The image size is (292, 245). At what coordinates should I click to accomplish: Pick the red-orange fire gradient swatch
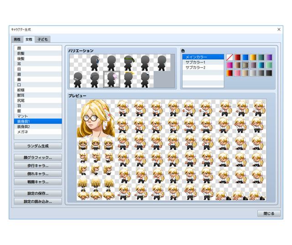229,73
